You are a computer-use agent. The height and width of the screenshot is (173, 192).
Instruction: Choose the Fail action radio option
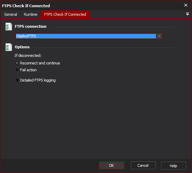[17, 70]
